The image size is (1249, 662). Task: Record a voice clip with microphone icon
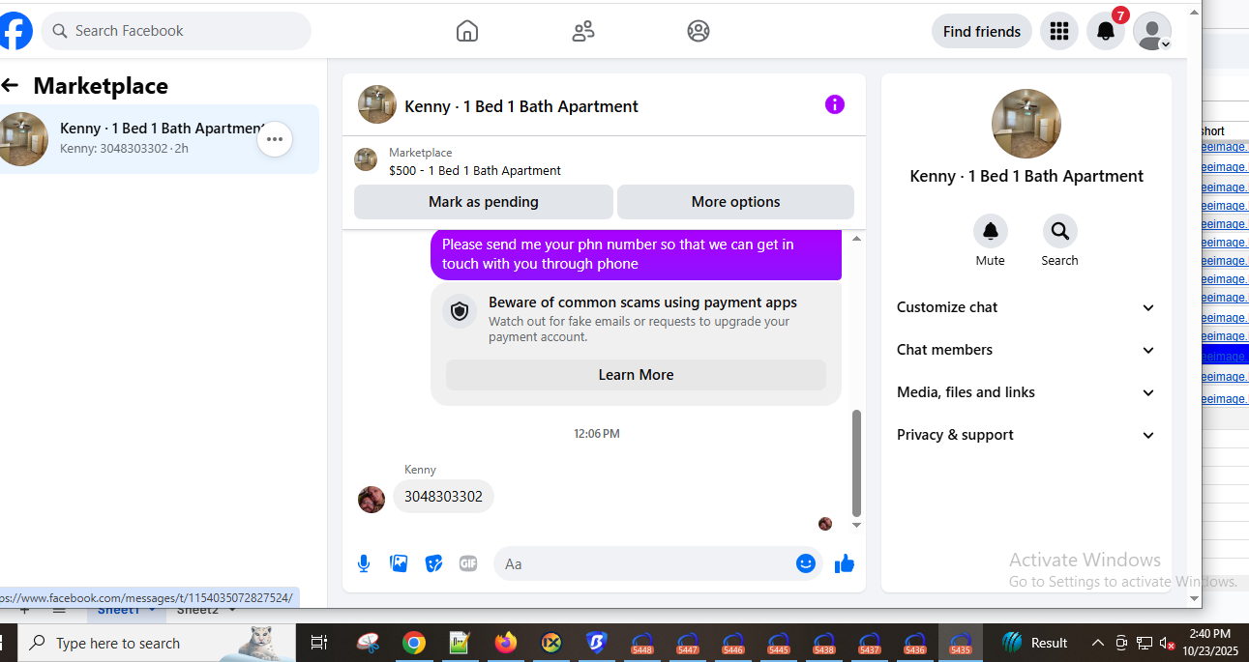[x=364, y=563]
